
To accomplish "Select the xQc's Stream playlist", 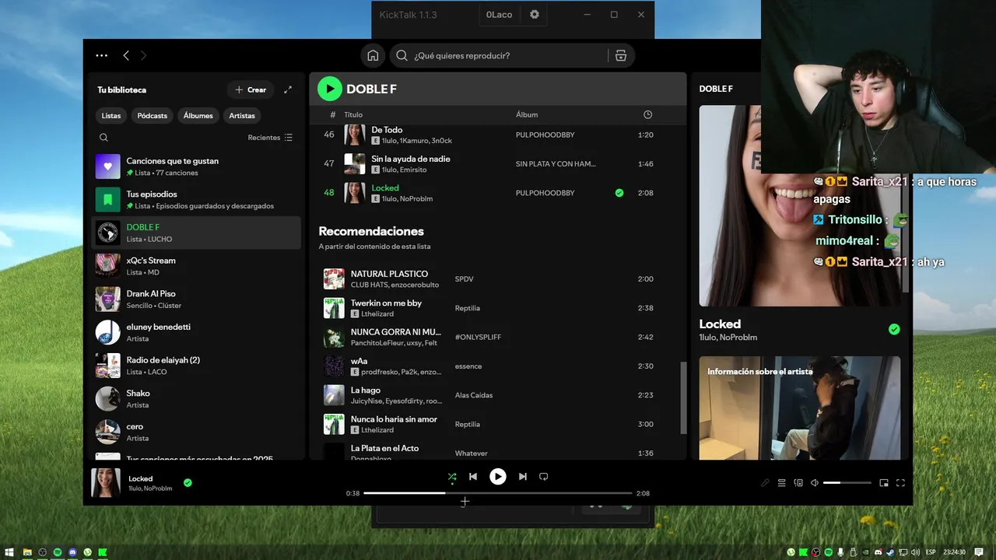I will coord(196,266).
